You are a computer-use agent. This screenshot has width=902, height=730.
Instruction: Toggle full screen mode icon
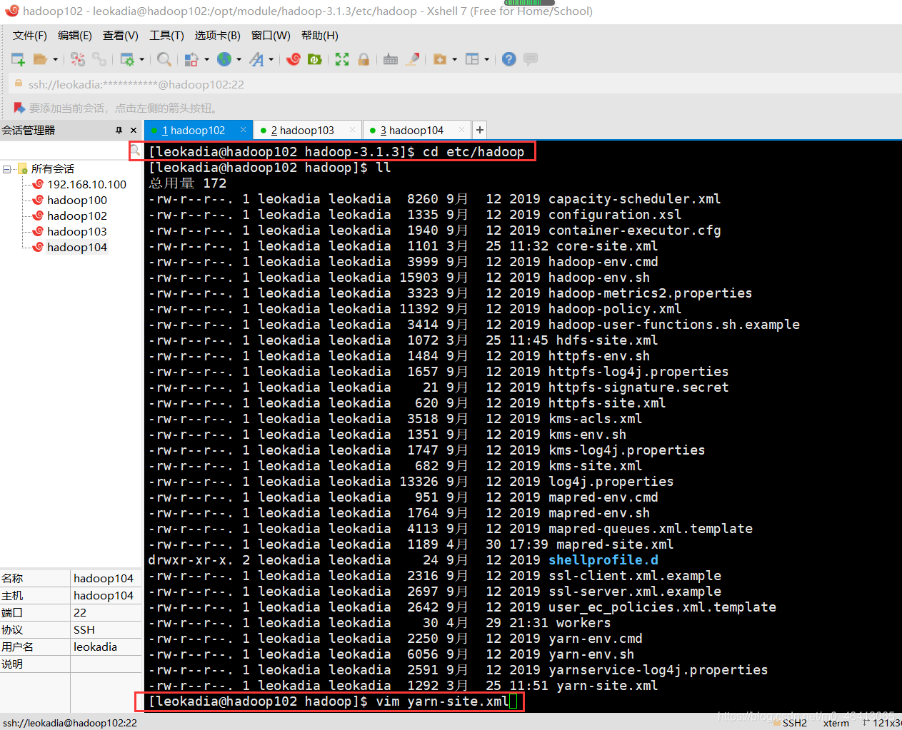(342, 59)
